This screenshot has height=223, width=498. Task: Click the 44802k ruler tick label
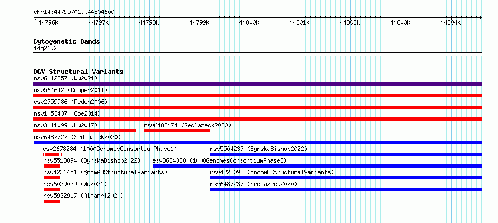[350, 22]
